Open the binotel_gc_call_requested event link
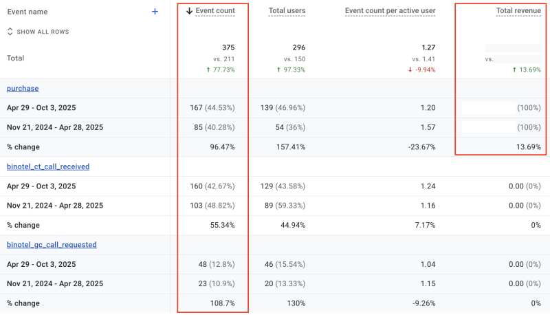Image resolution: width=550 pixels, height=315 pixels. click(52, 245)
